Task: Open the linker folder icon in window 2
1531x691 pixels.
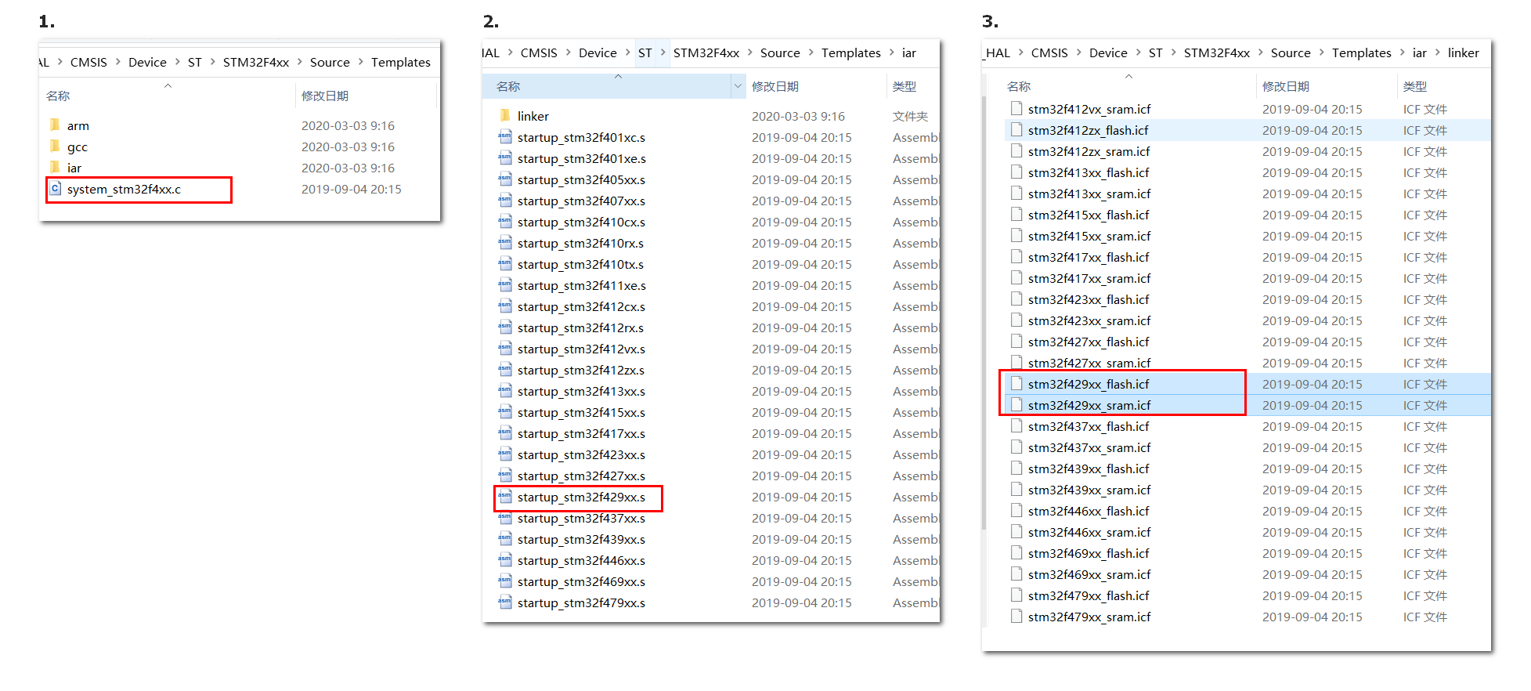Action: pyautogui.click(x=505, y=116)
